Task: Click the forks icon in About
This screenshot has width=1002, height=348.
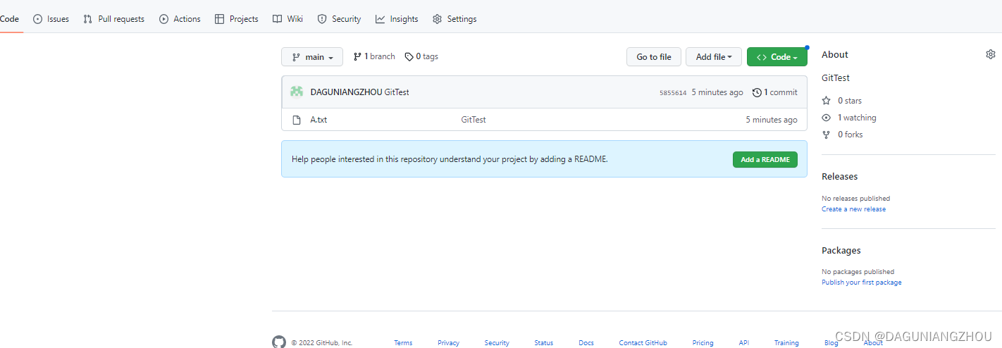Action: (827, 135)
